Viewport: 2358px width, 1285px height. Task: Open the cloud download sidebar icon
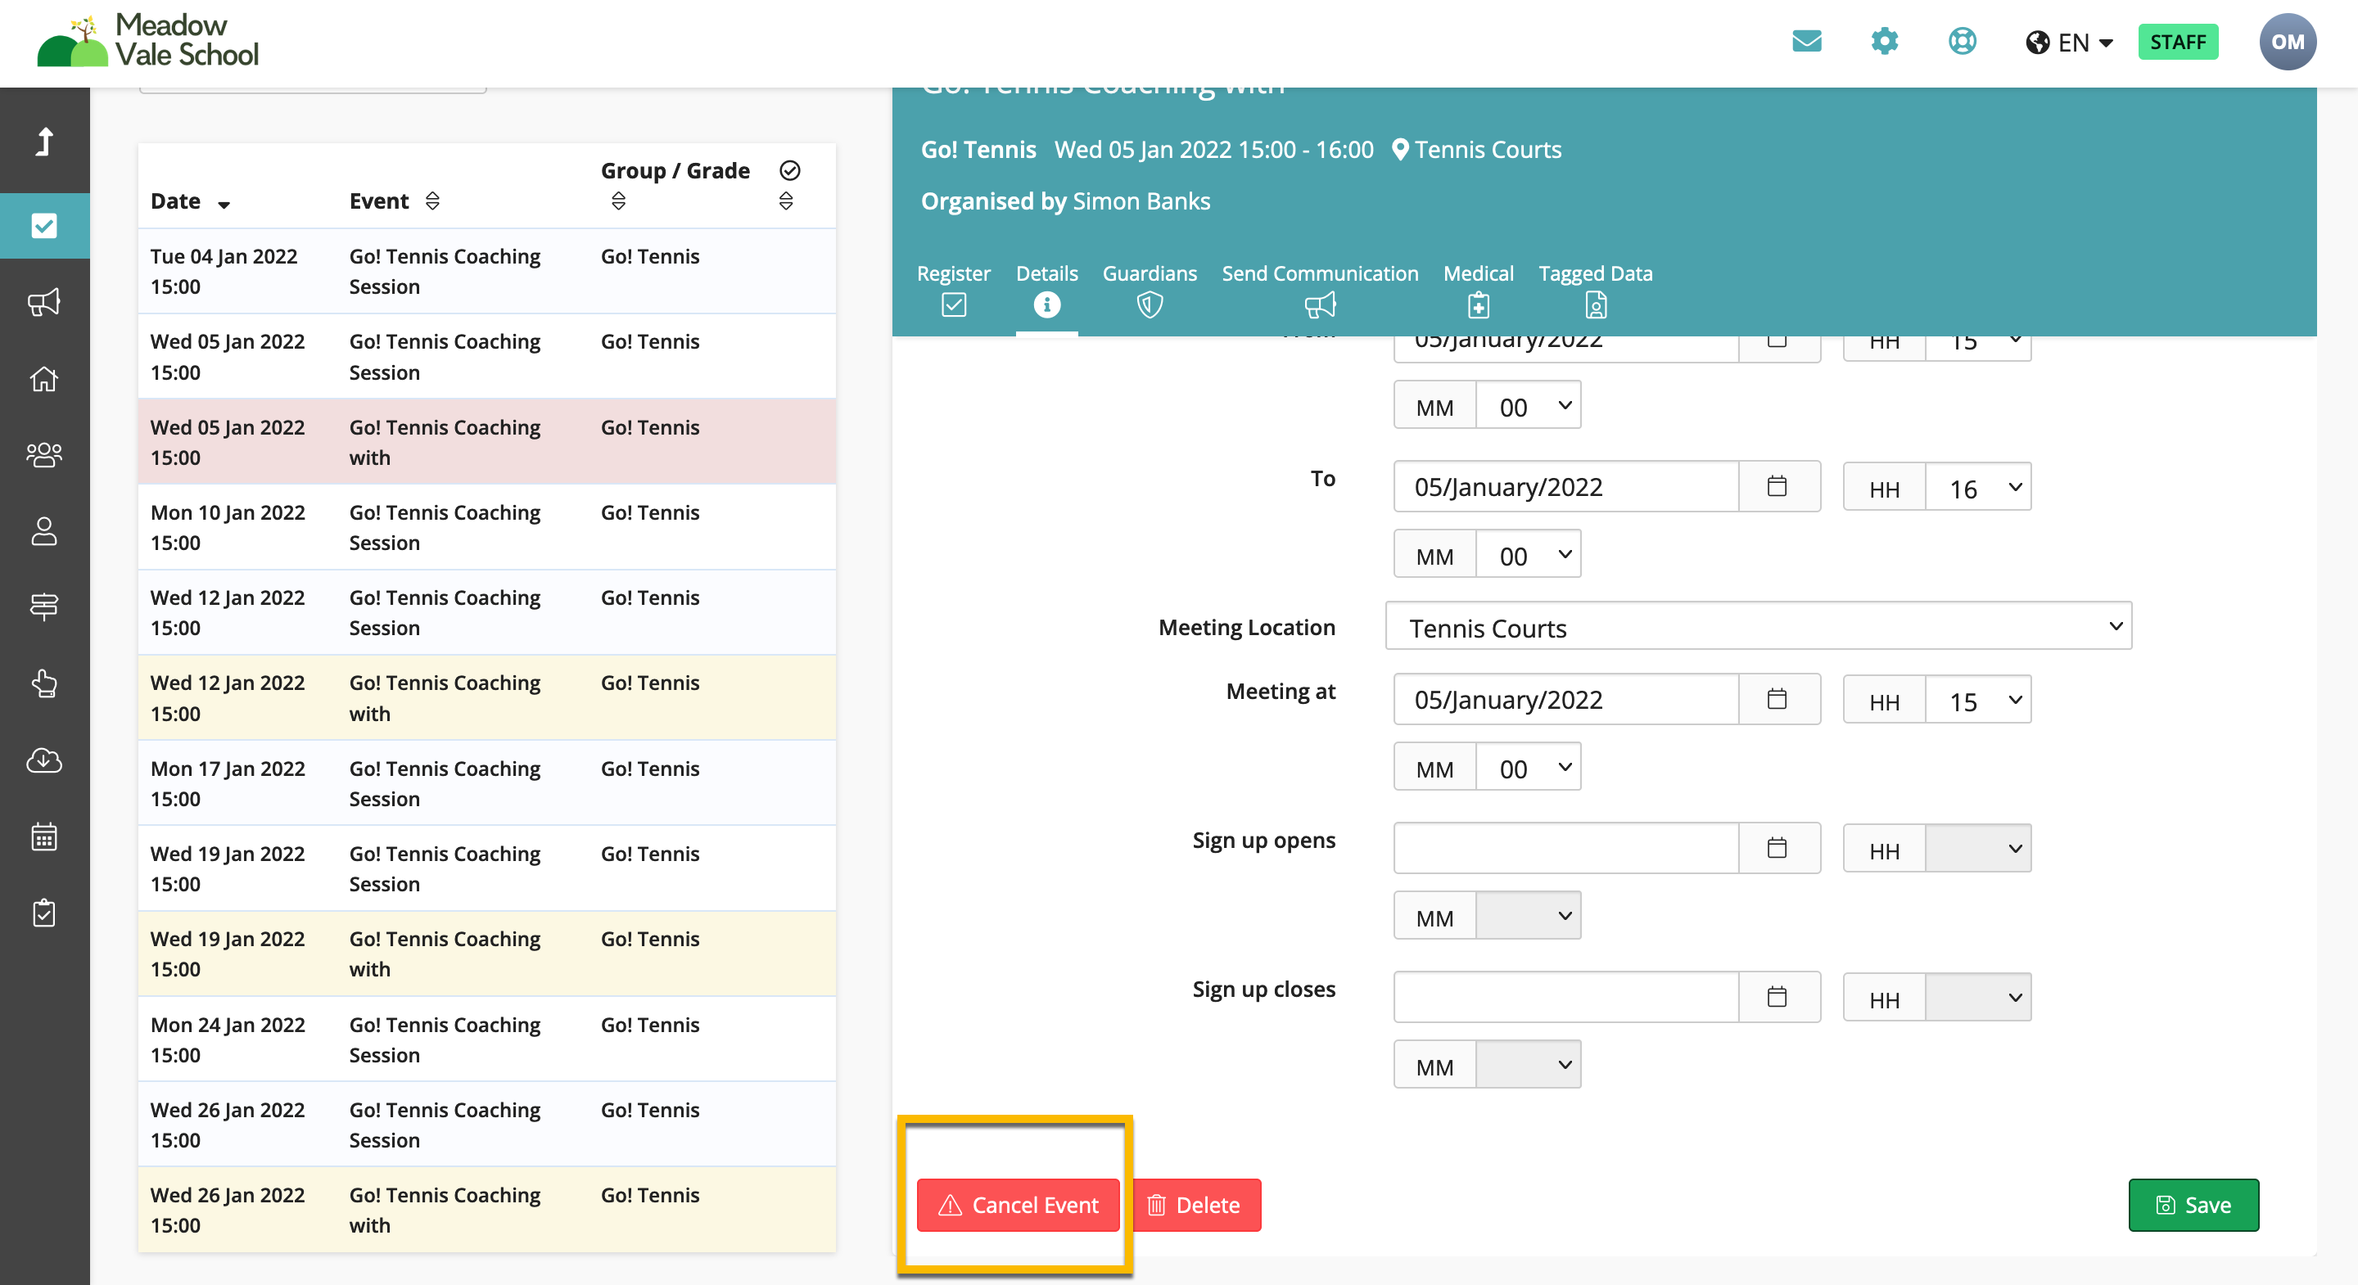point(44,760)
